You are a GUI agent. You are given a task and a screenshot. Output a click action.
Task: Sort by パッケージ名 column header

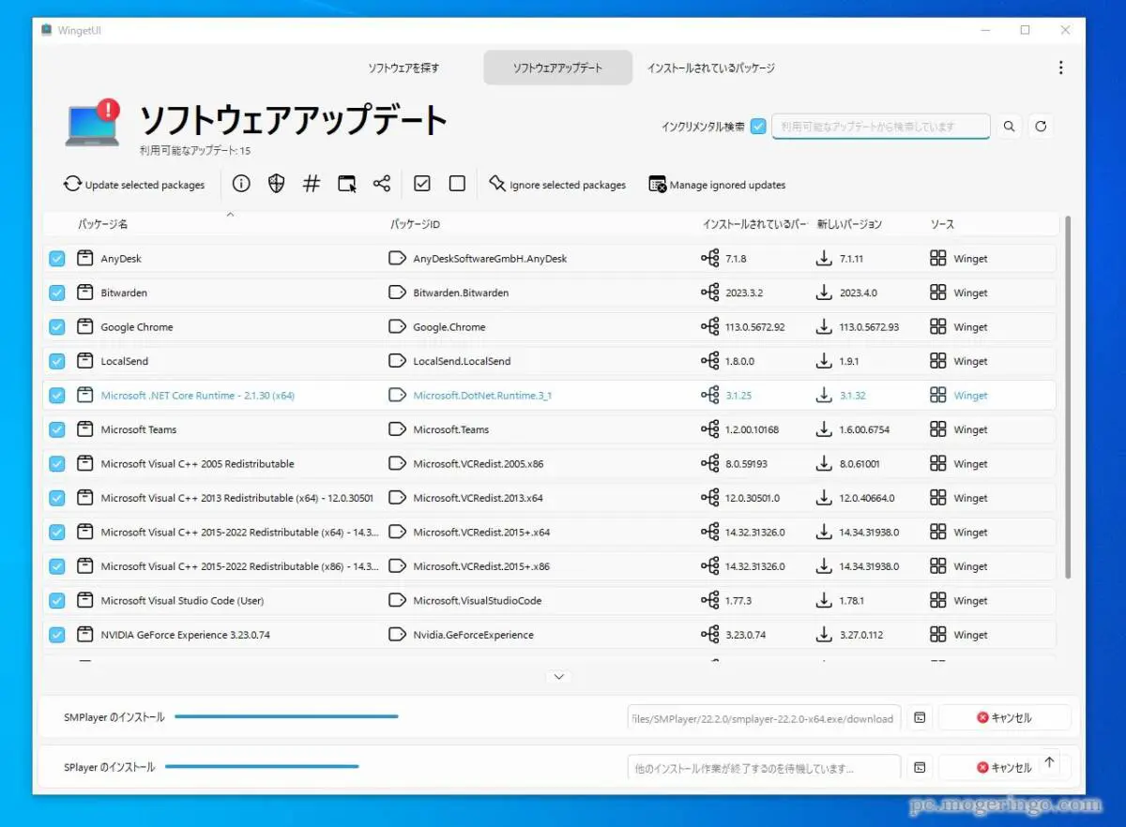click(102, 225)
